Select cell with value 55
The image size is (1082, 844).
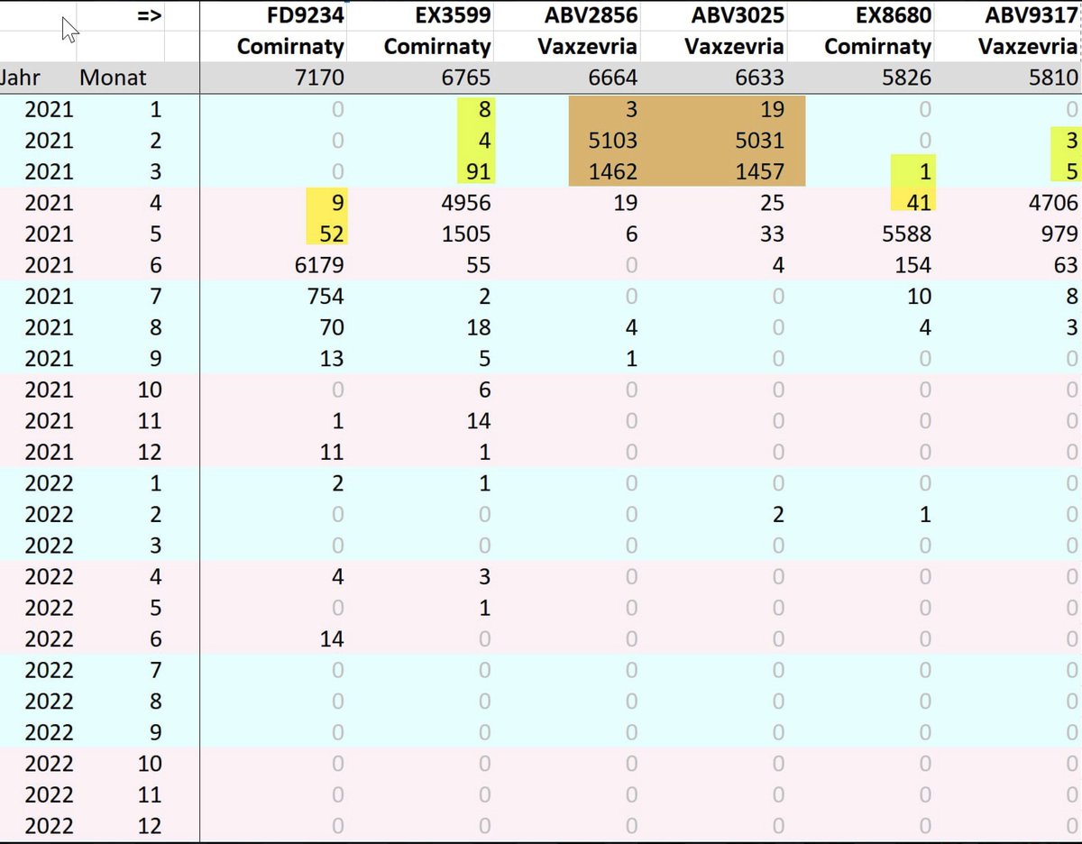[x=478, y=266]
